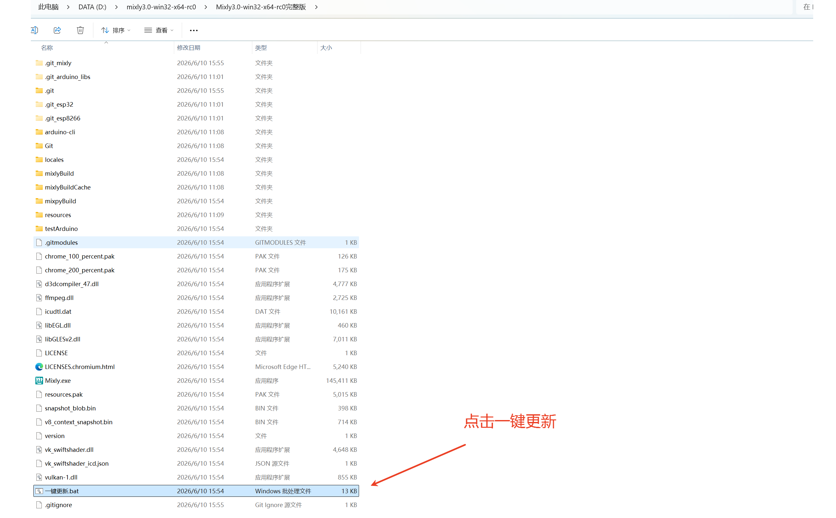
Task: Open the 排序 sort dropdown
Action: [x=116, y=30]
